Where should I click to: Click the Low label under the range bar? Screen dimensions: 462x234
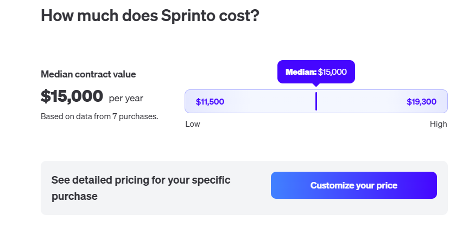193,124
